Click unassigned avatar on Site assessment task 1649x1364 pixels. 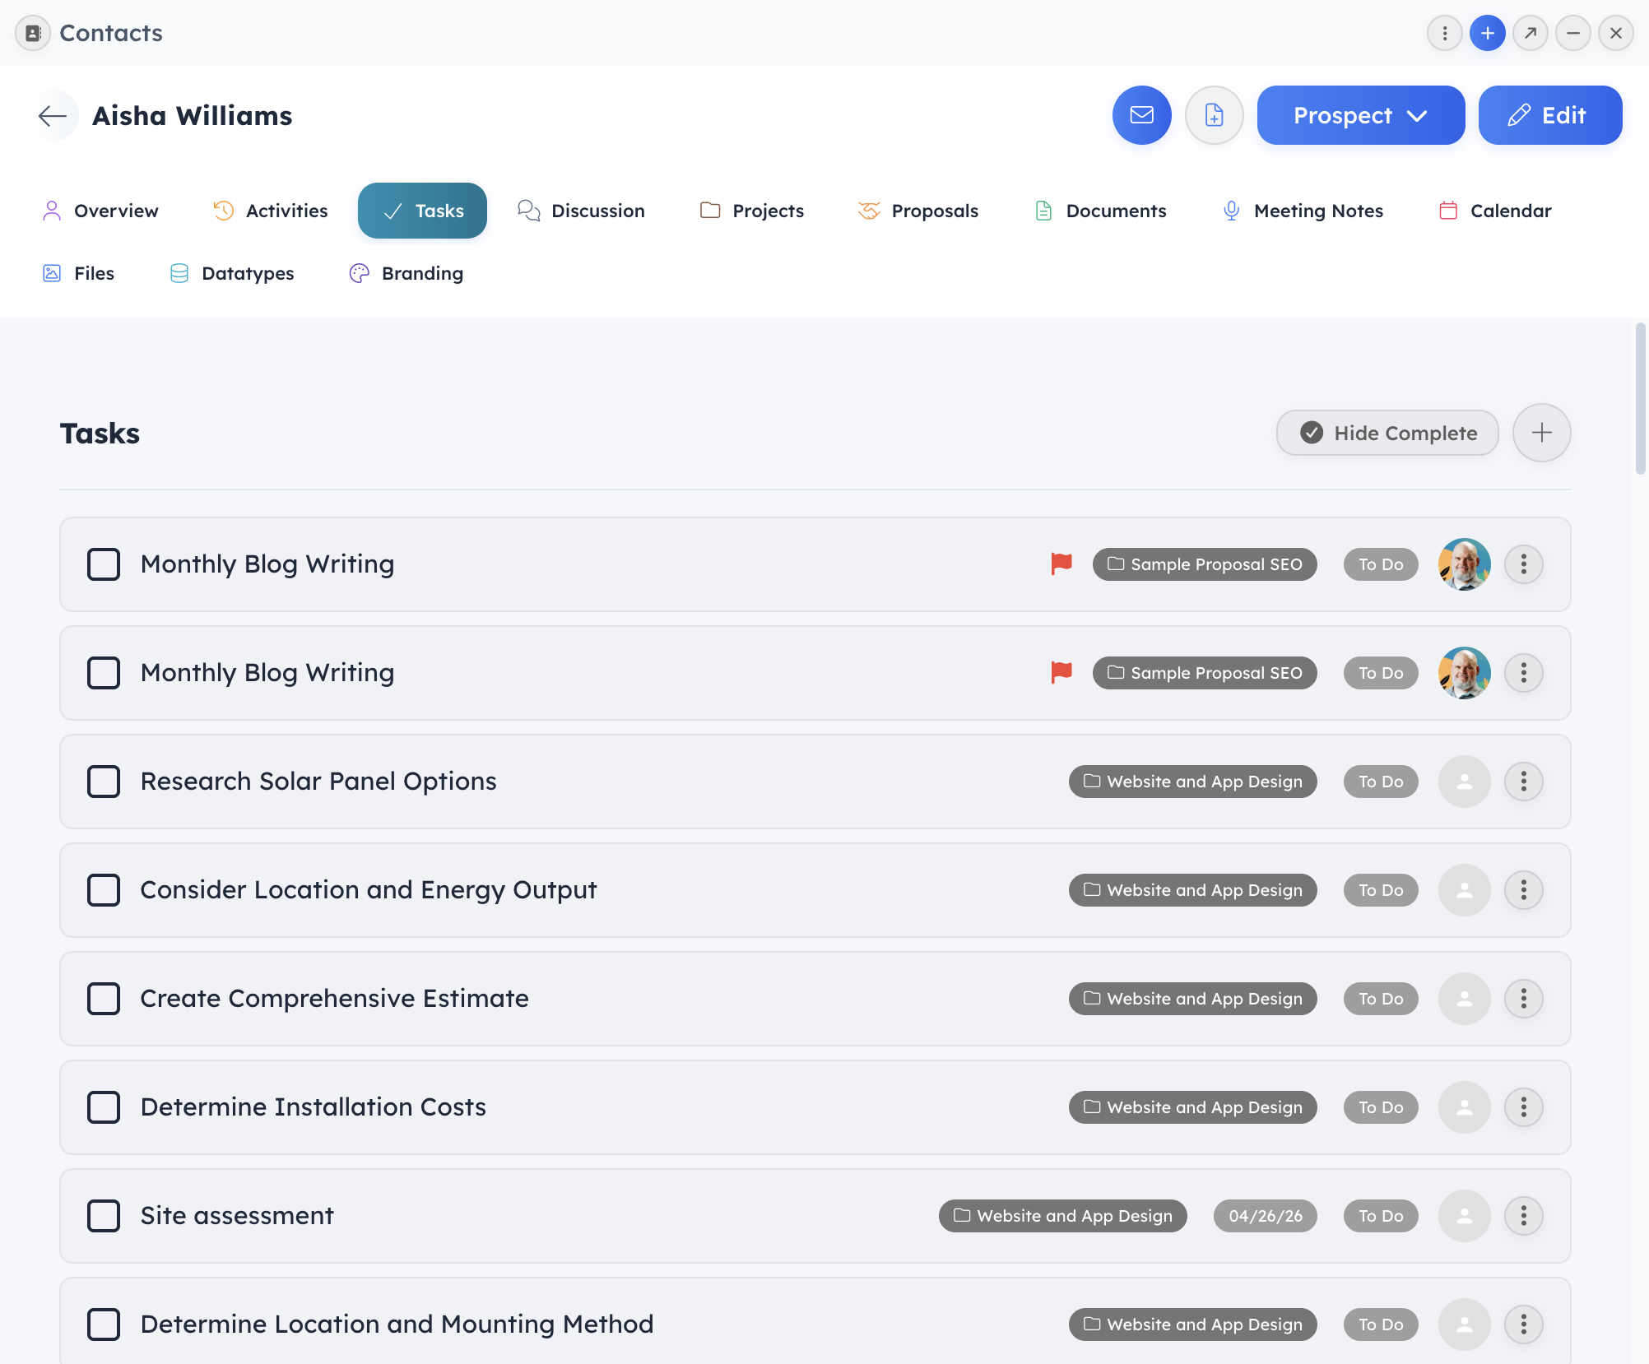pyautogui.click(x=1464, y=1216)
